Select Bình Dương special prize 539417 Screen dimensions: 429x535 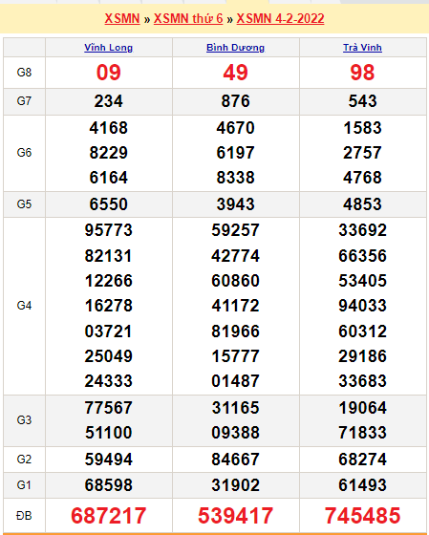coord(235,515)
